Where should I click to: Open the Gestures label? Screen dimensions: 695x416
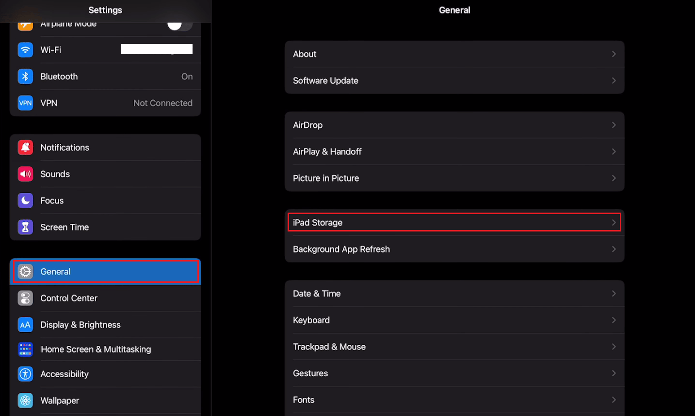(310, 373)
